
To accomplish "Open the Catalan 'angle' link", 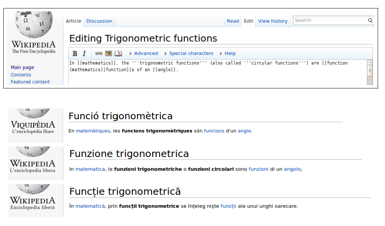I will pos(244,131).
